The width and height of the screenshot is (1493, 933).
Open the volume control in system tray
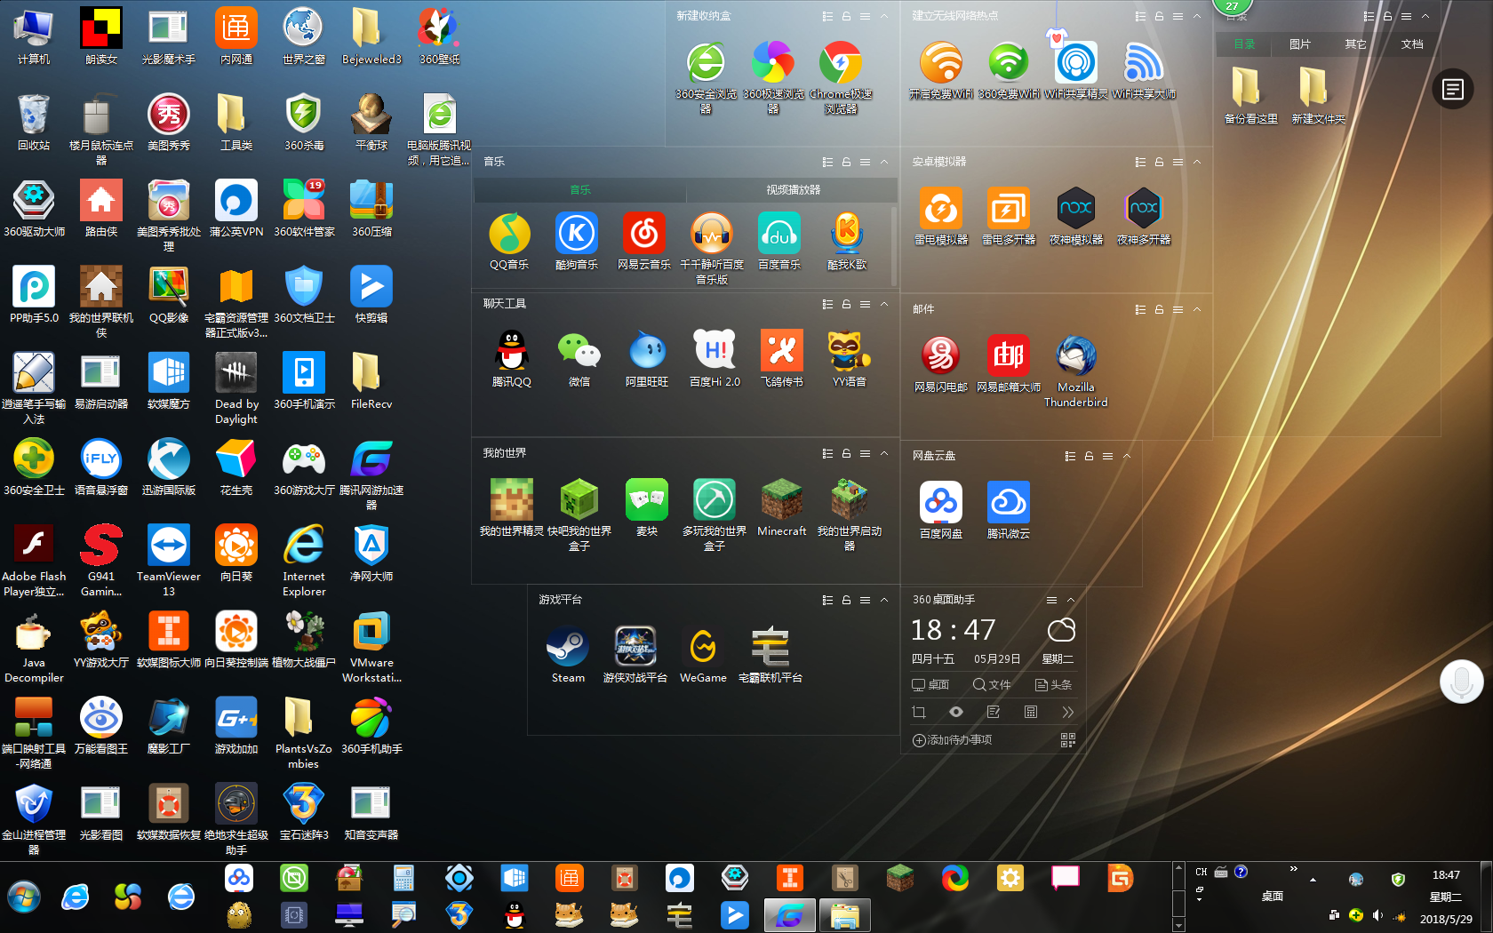(1377, 915)
